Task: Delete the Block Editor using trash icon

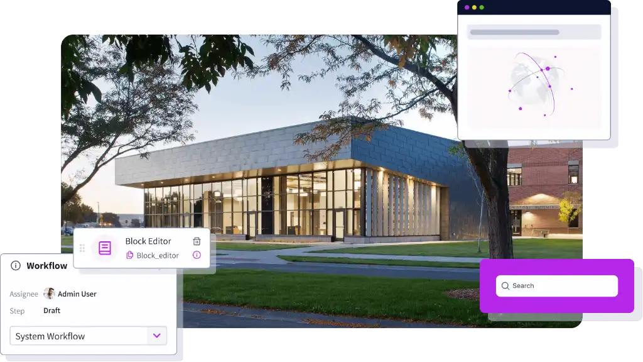Action: [197, 241]
